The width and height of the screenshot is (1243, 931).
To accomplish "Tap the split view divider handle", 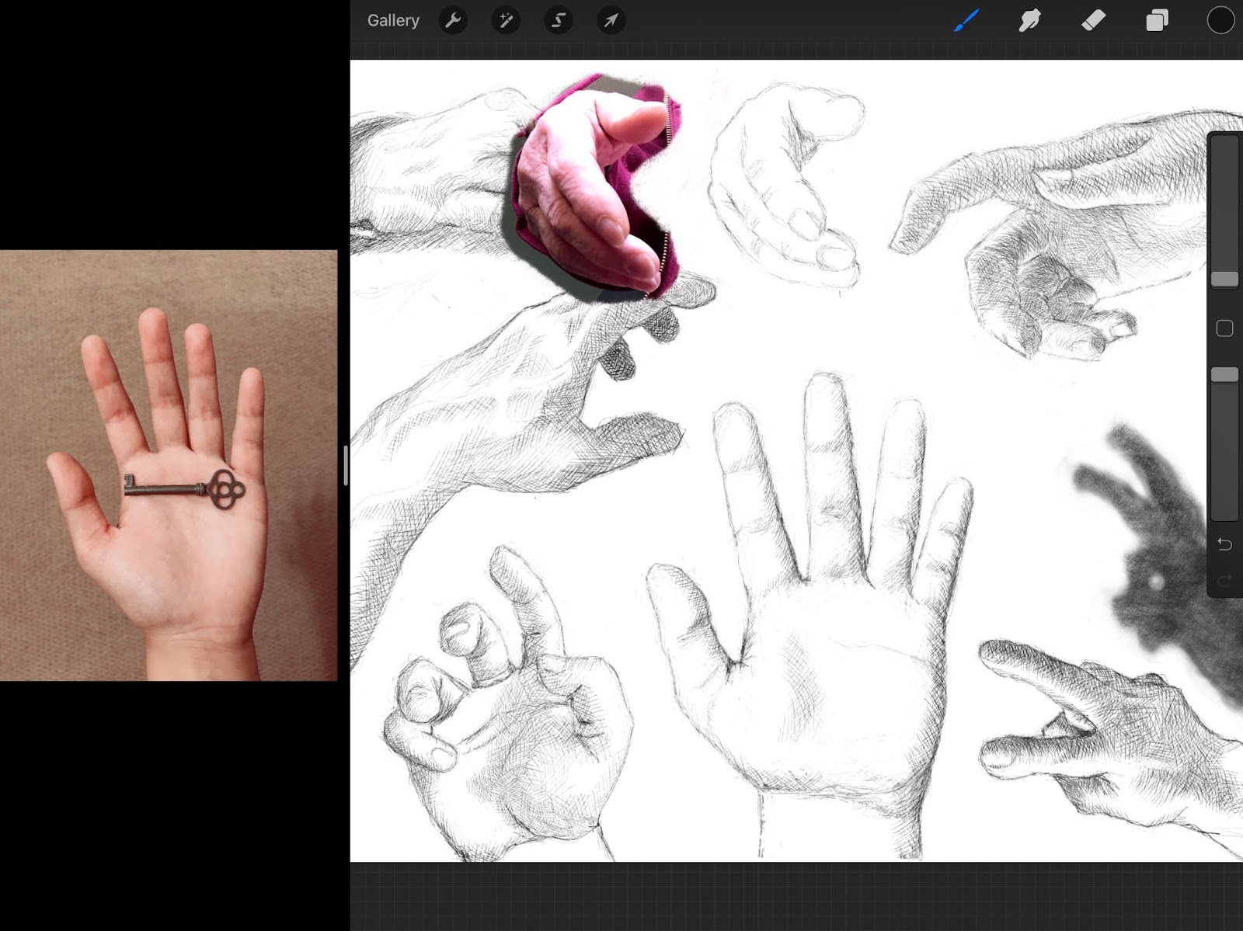I will pos(345,466).
